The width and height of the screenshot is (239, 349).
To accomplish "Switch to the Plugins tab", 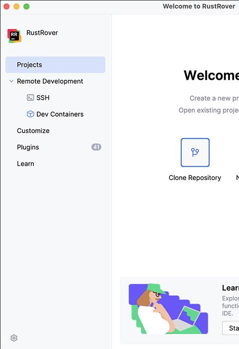I will pyautogui.click(x=28, y=147).
